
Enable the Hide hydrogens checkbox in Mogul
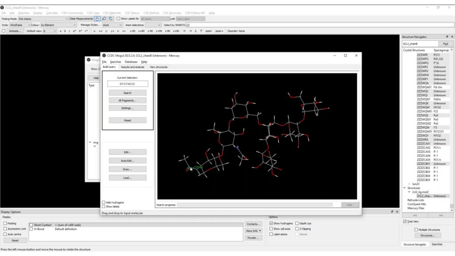tap(104, 203)
